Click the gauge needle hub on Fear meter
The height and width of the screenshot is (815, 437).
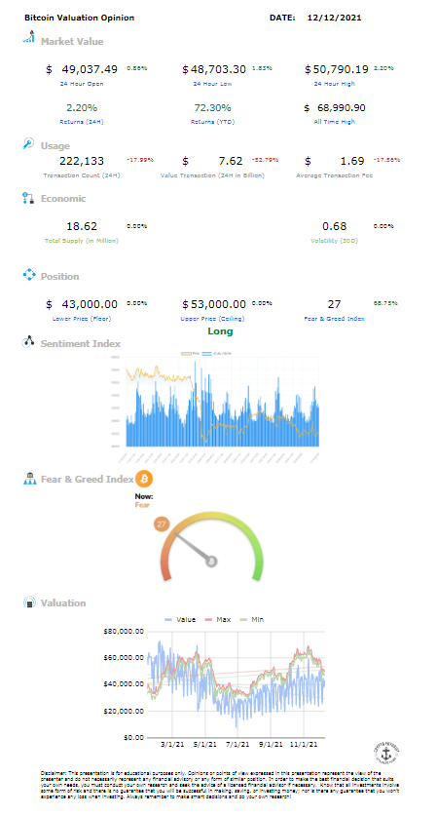(211, 562)
